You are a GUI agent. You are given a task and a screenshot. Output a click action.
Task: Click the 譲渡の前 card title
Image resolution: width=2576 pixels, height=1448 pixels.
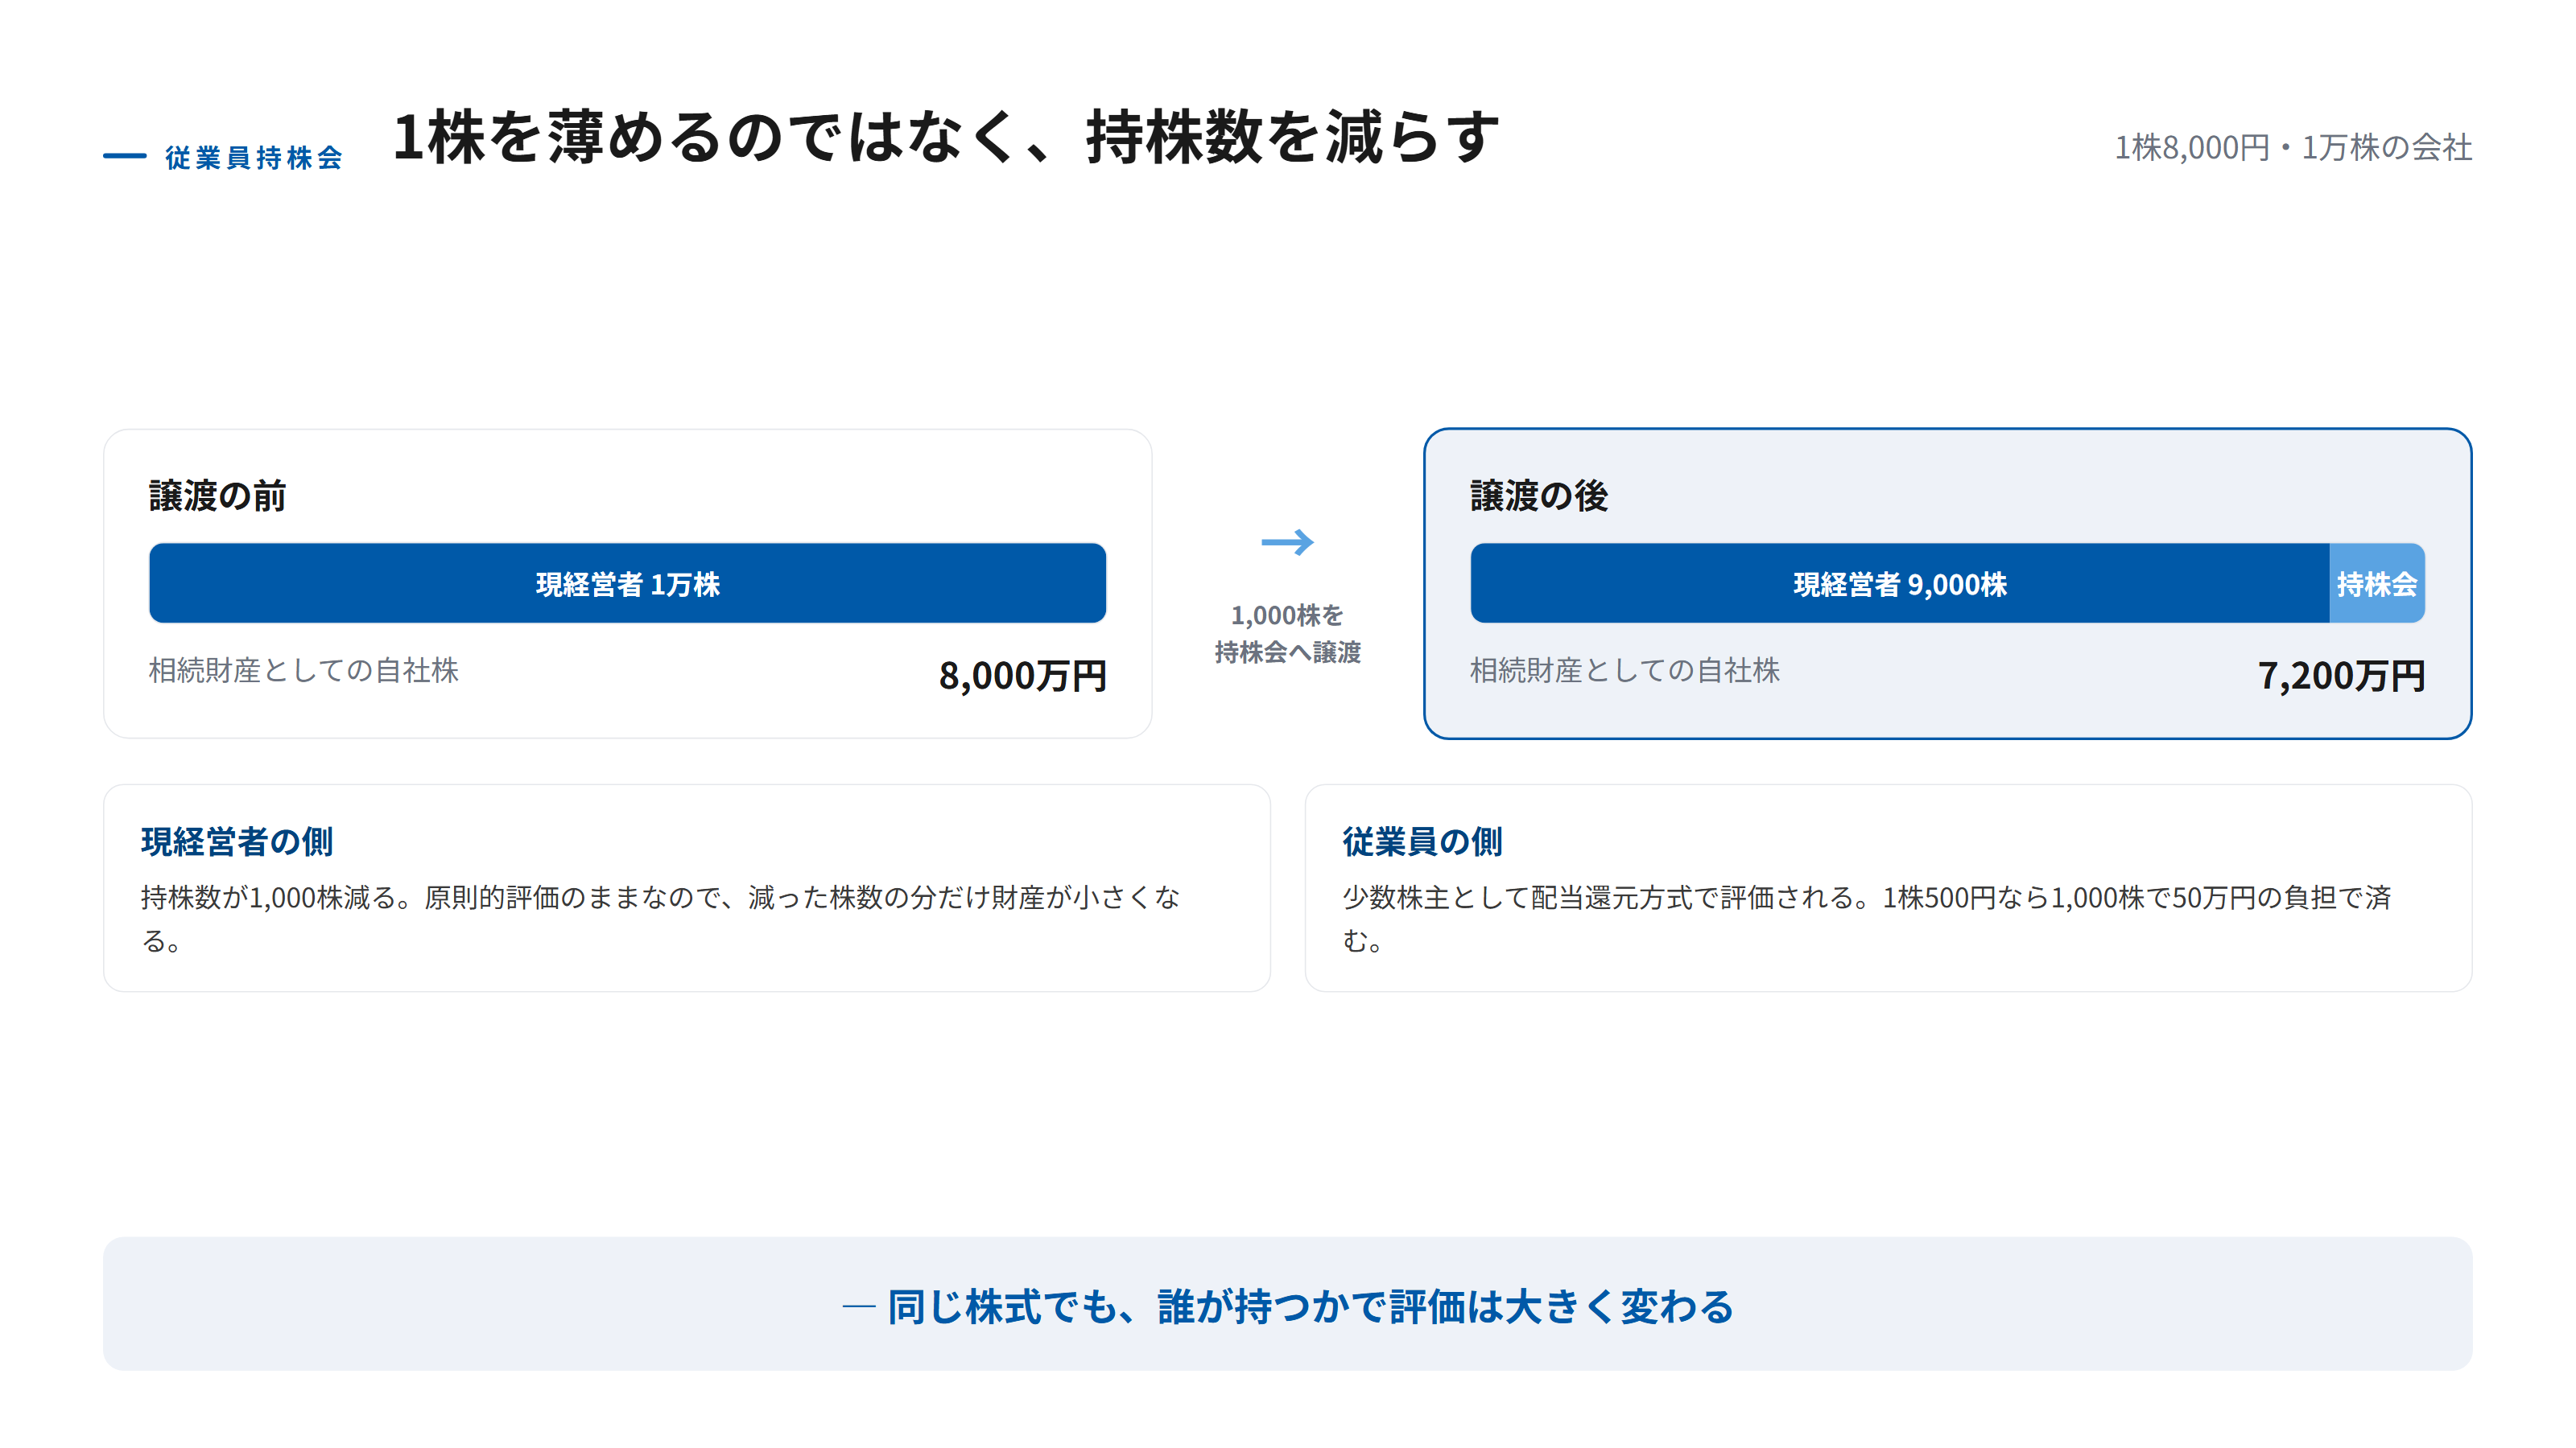pyautogui.click(x=217, y=496)
